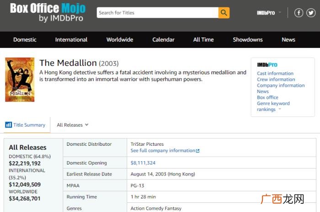Open the Worldwide menu
320x212 pixels.
click(120, 40)
